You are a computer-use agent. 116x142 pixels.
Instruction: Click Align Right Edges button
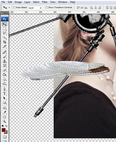[x=100, y=8]
